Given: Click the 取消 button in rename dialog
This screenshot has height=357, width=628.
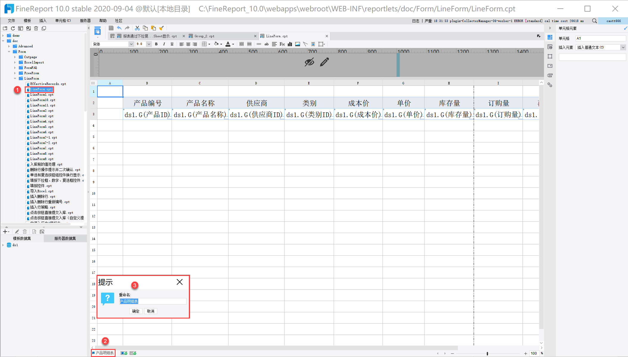Looking at the screenshot, I should [150, 311].
